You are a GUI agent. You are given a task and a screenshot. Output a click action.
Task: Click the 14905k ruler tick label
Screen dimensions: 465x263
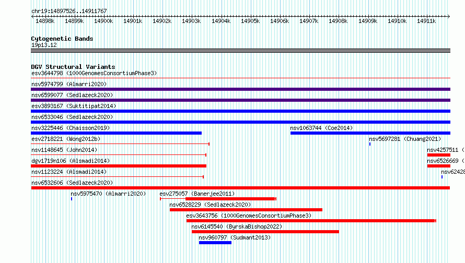click(250, 21)
